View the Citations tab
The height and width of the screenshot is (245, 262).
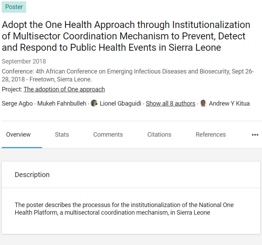coord(159,134)
